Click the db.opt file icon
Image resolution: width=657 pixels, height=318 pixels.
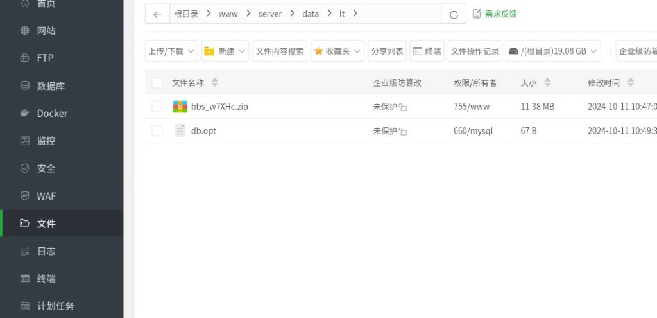click(x=180, y=131)
